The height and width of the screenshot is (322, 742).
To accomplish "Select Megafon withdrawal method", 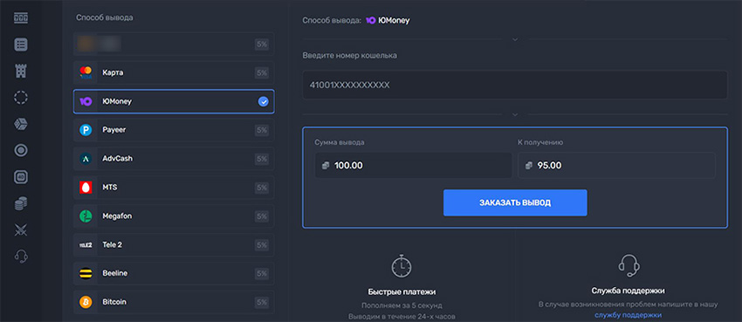I will [x=174, y=216].
